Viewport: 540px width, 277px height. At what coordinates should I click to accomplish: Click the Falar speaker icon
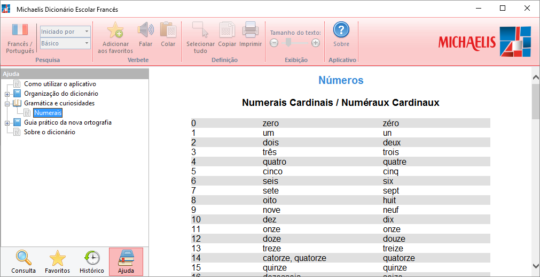pos(146,30)
